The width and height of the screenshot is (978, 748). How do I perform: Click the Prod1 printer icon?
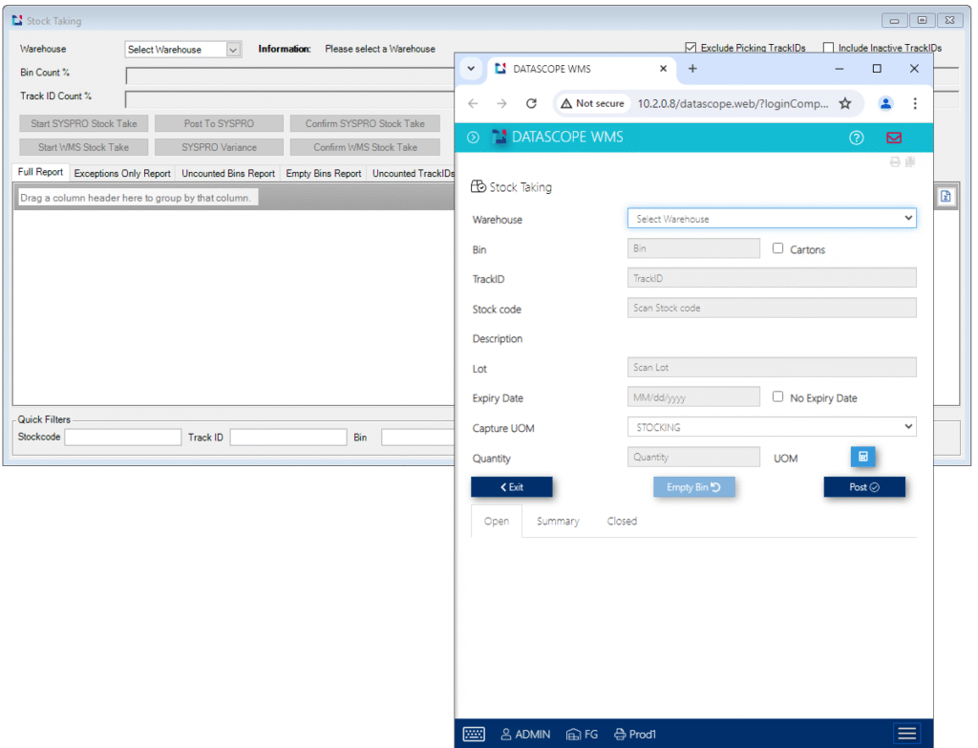pos(620,734)
